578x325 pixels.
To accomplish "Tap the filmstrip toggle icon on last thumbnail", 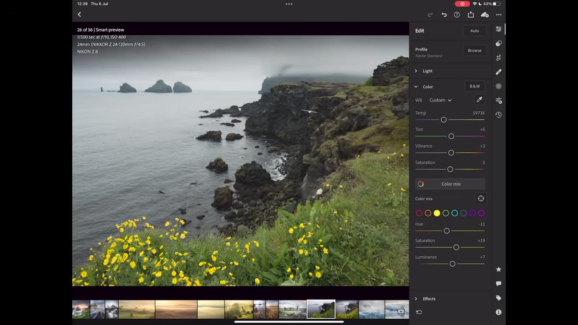I will 401,312.
